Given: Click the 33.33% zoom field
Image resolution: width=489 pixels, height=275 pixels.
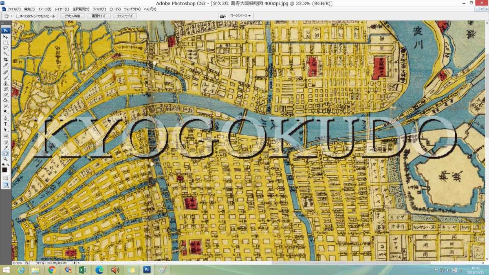Looking at the screenshot, I should tap(17, 263).
